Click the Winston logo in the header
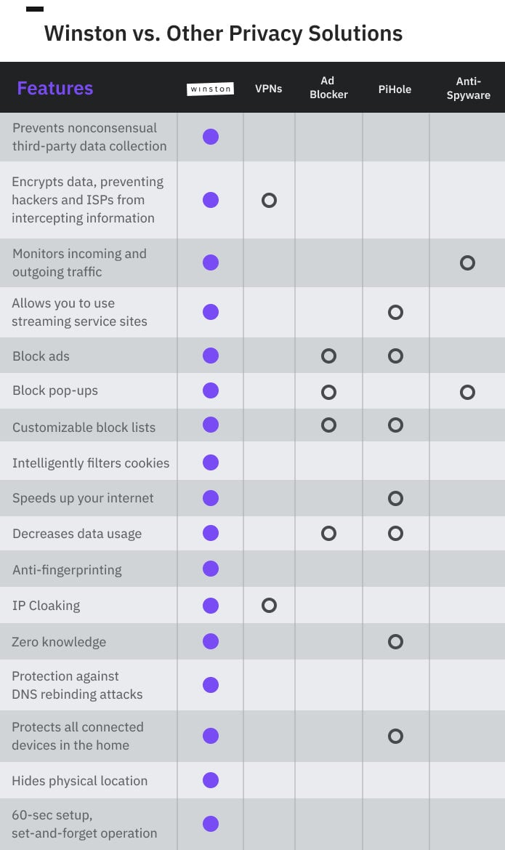505x850 pixels. pyautogui.click(x=210, y=89)
